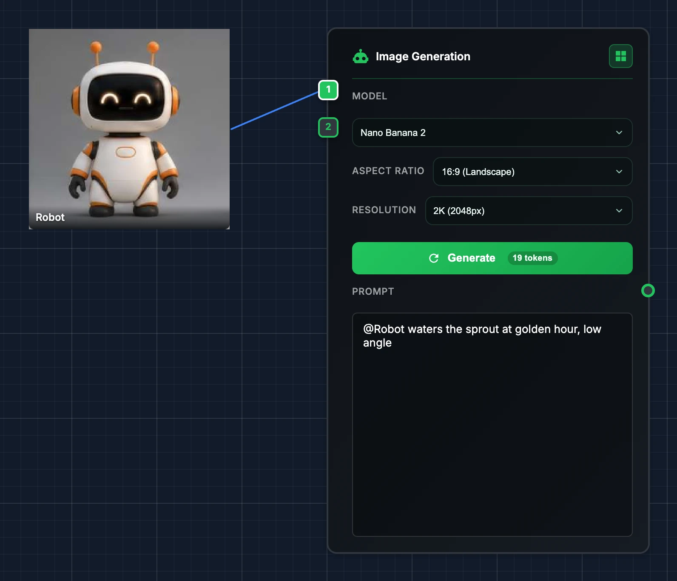Image resolution: width=677 pixels, height=581 pixels.
Task: Click the RESOLUTION label
Action: [x=384, y=210]
